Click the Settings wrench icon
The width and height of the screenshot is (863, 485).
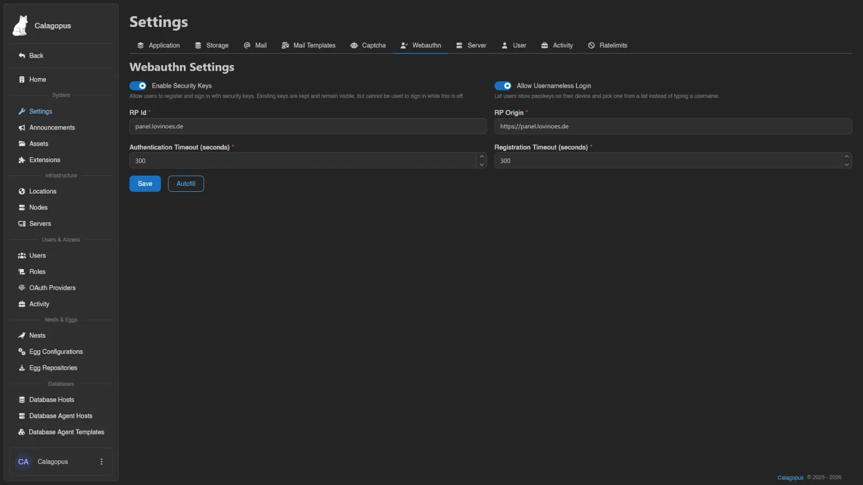click(22, 112)
